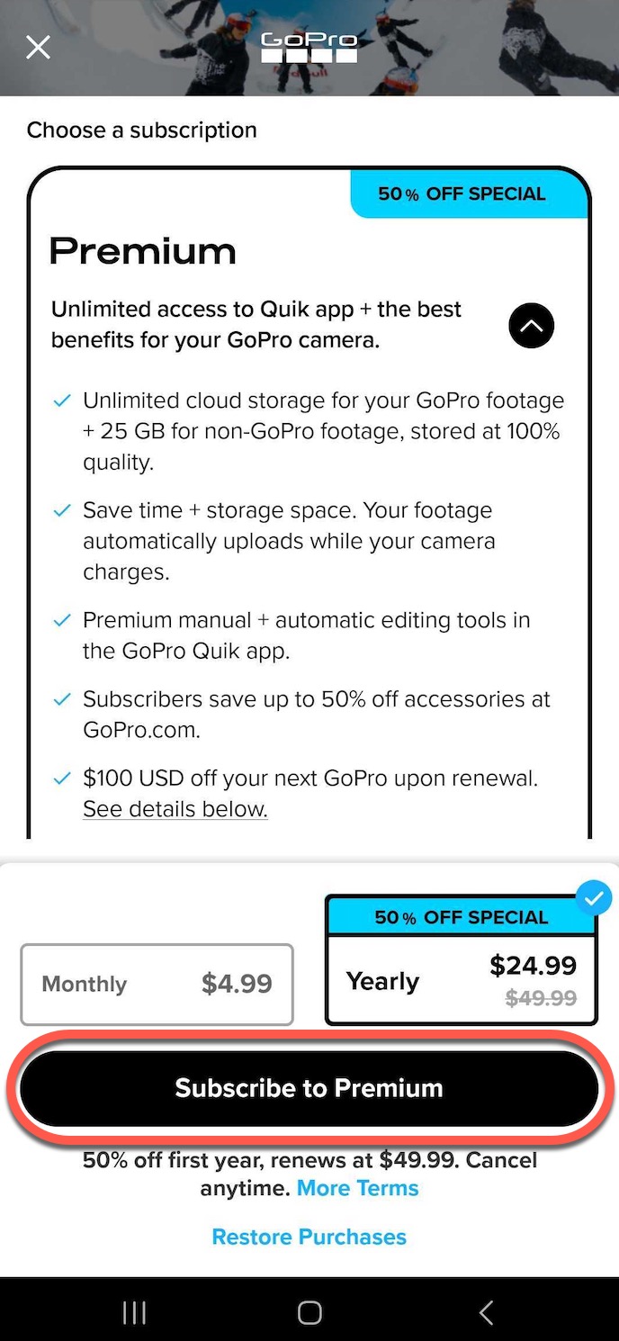619x1341 pixels.
Task: Collapse the Premium benefits list with the chevron
Action: pyautogui.click(x=531, y=326)
